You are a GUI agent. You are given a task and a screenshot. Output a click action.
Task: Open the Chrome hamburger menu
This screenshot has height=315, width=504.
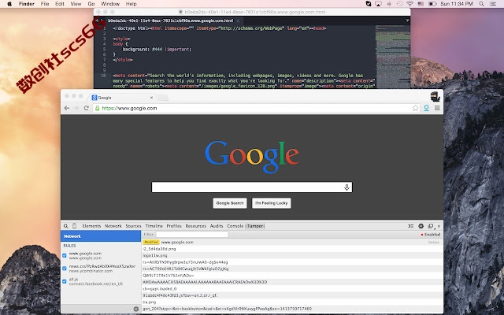click(x=437, y=108)
